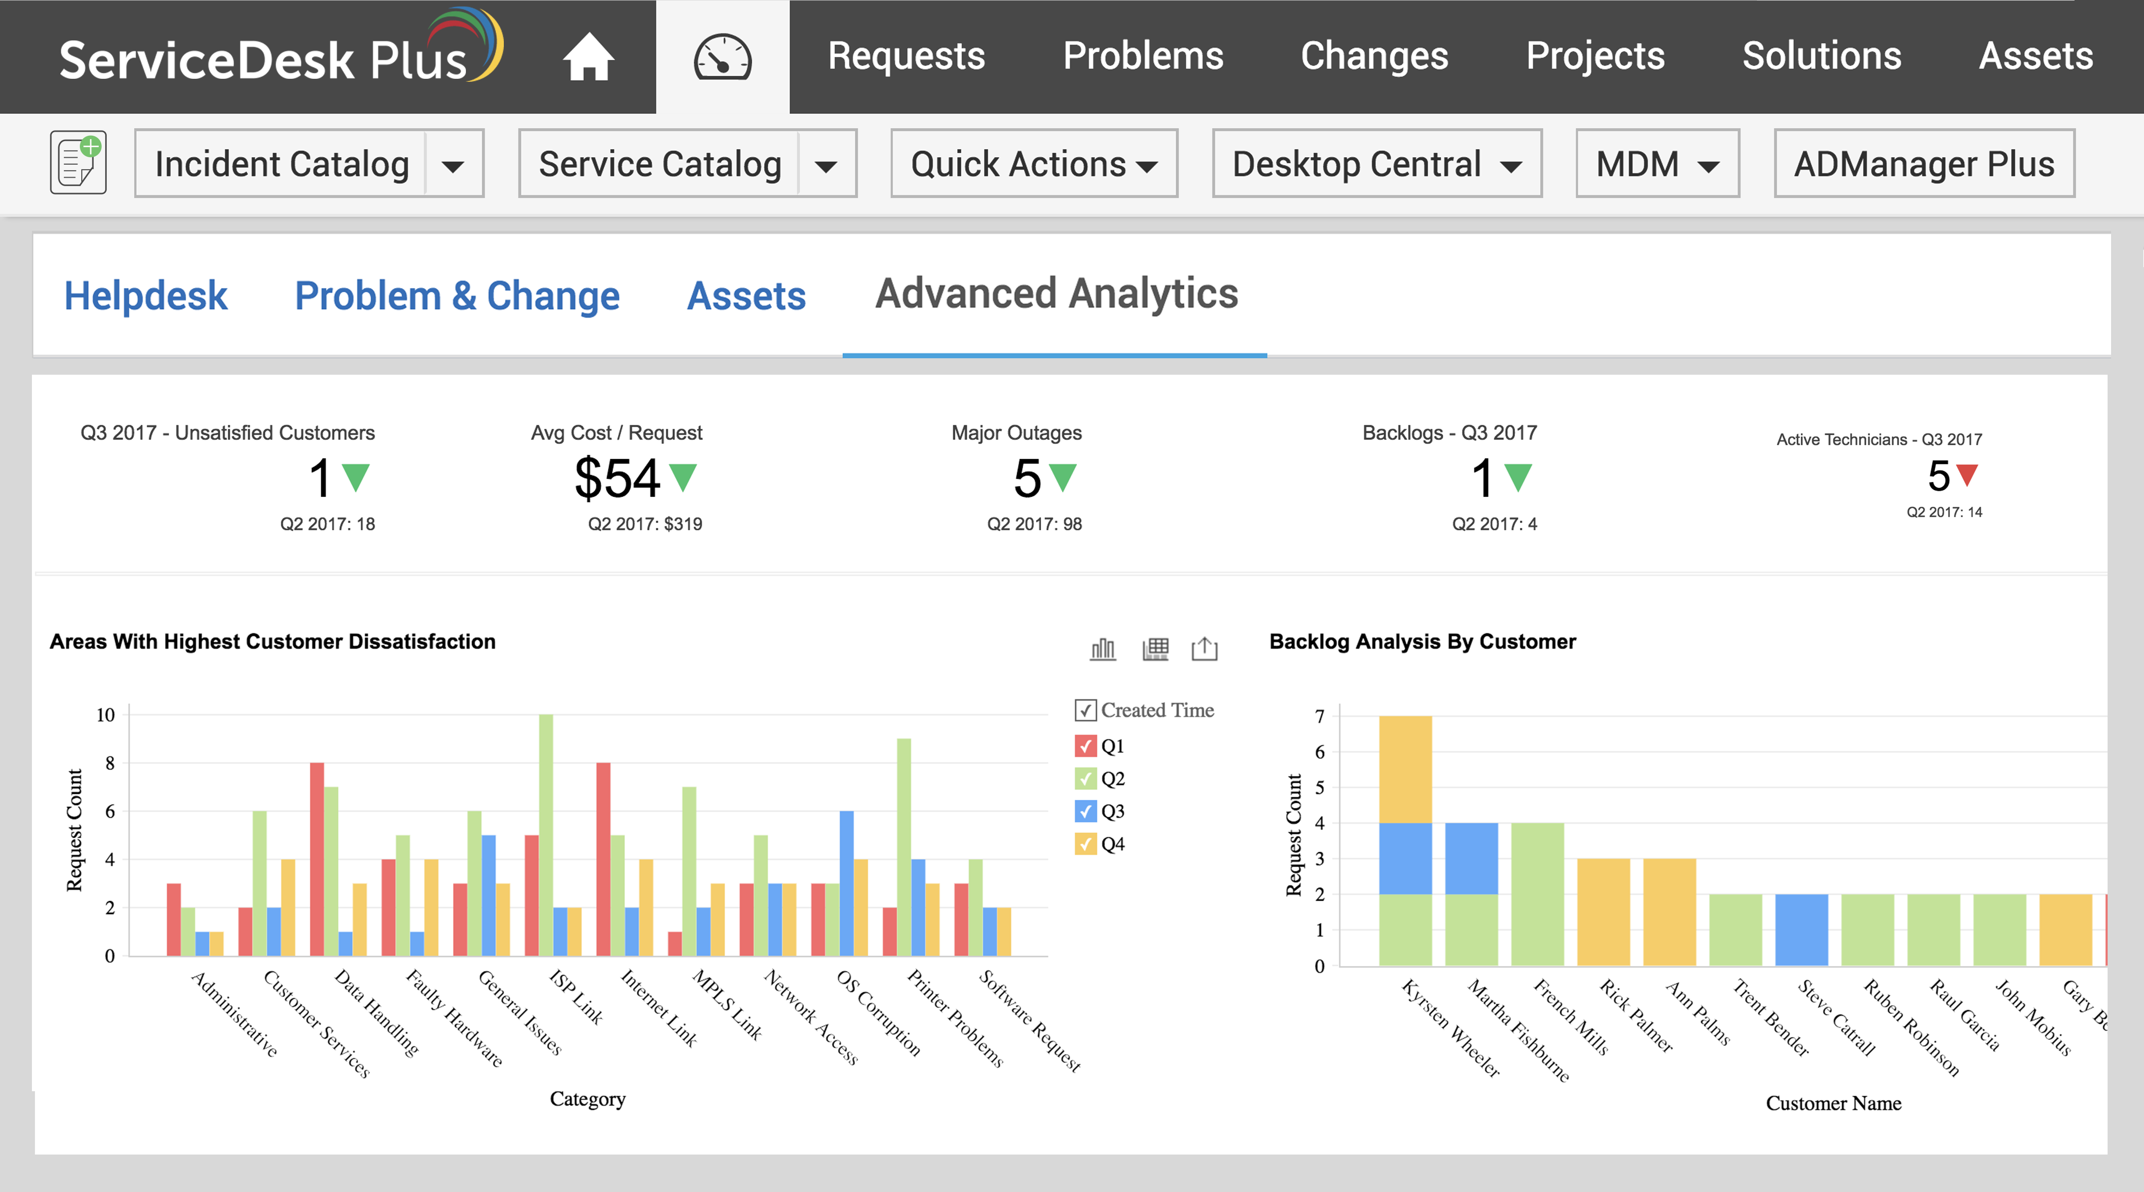Go to the Requests module
The image size is (2144, 1192).
(x=906, y=56)
